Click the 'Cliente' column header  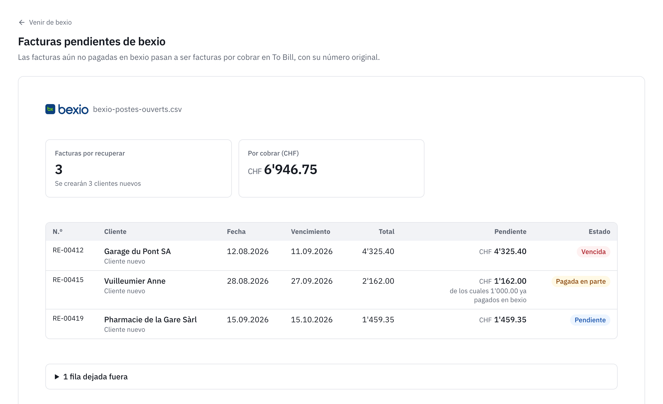pyautogui.click(x=115, y=232)
